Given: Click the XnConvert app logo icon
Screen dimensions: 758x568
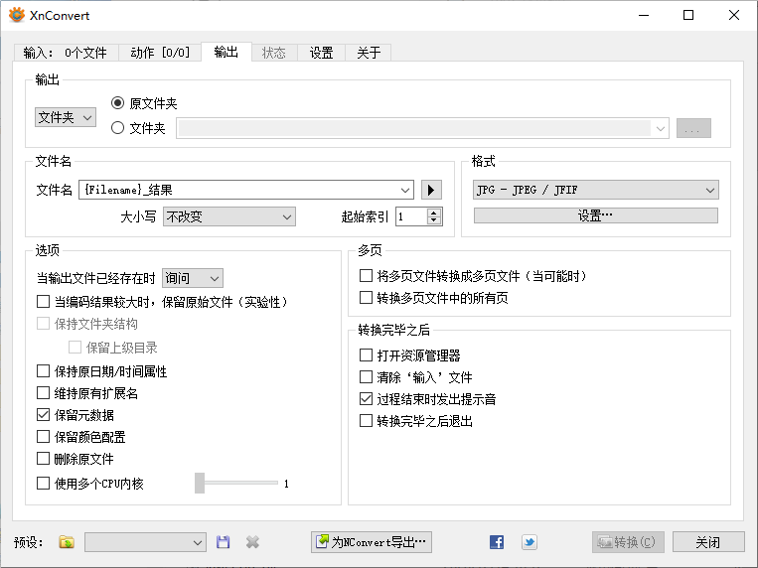Looking at the screenshot, I should (17, 15).
